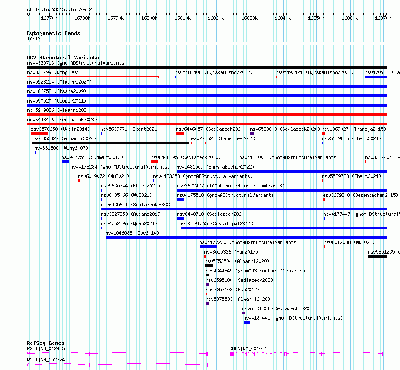The image size is (400, 370).
Task: Click red bar for esv3578658 (Uddin2014)
Action: [x=39, y=134]
